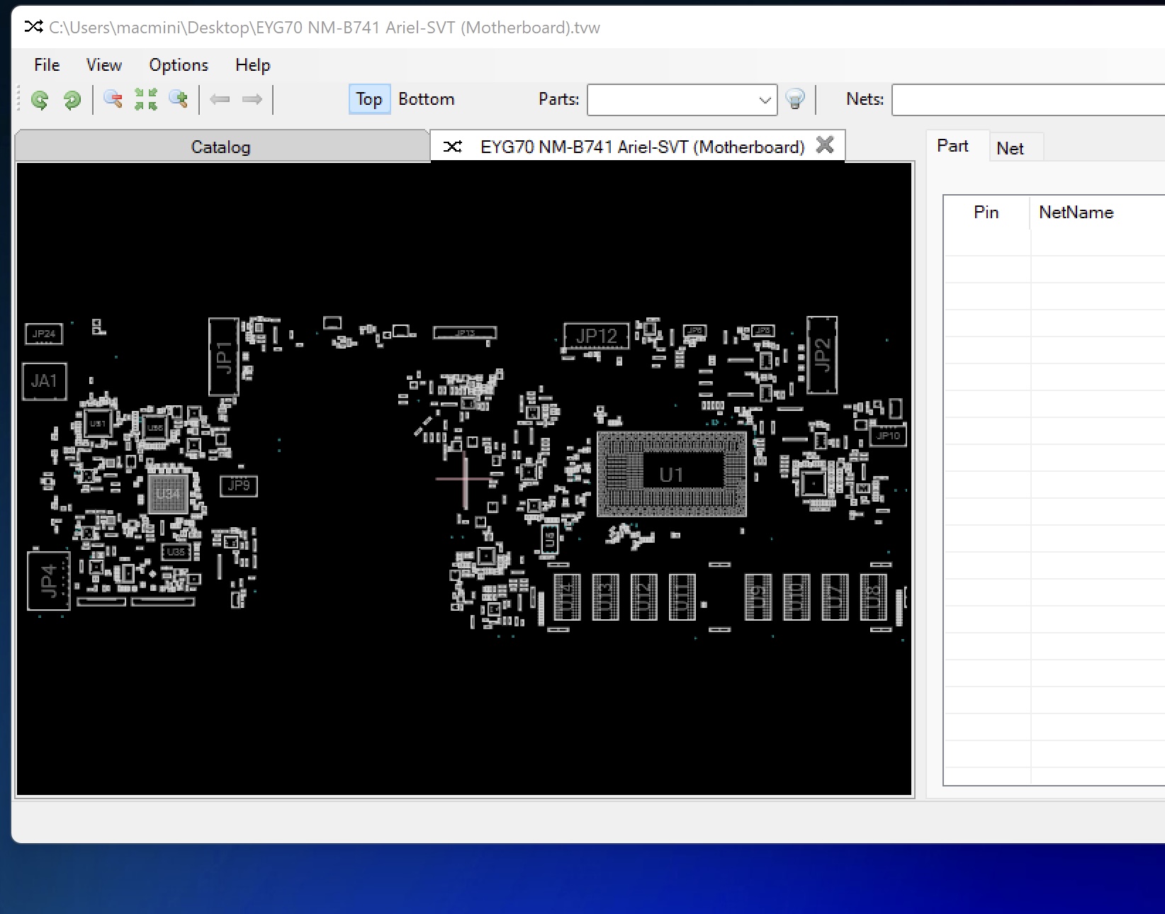Open the File menu
Viewport: 1165px width, 914px height.
coord(47,65)
